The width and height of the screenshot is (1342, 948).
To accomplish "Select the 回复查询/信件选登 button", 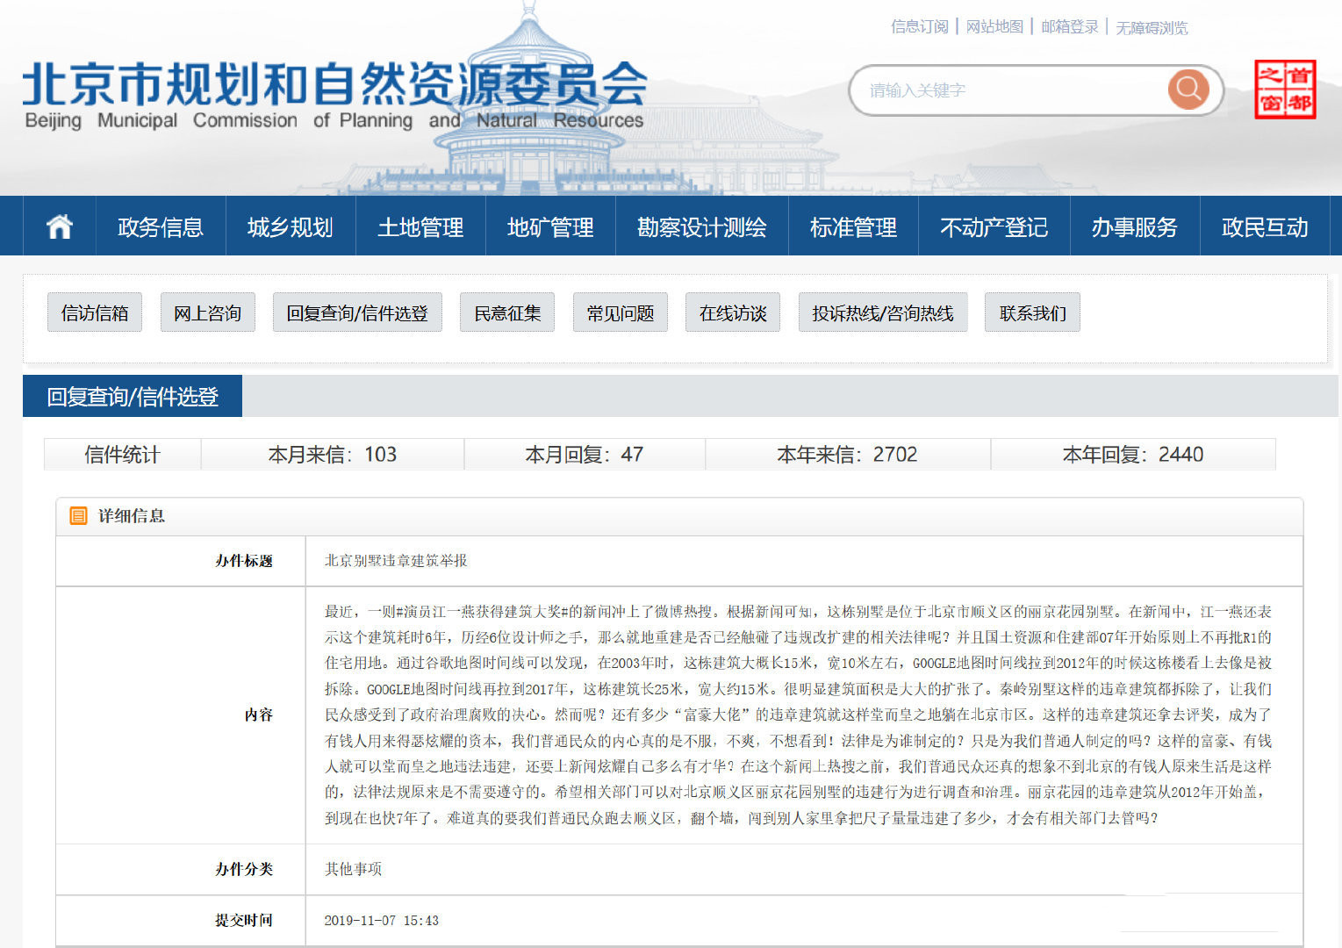I will coord(357,313).
